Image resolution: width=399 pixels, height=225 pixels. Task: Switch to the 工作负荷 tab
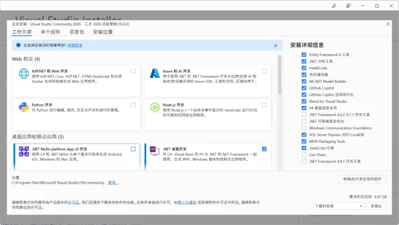tap(22, 32)
